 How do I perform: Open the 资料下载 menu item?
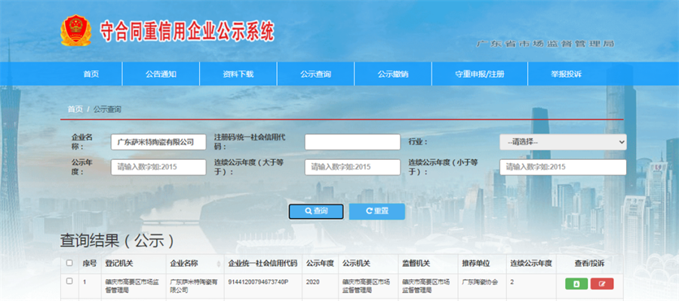(238, 74)
